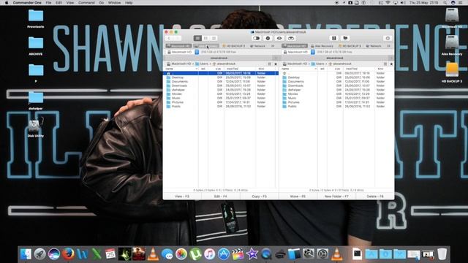
Task: Click Macintosh HD in right panel breadcrumb
Action: click(295, 64)
